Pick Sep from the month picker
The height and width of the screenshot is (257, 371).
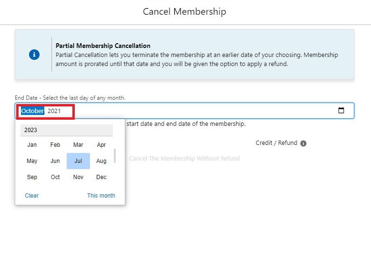32,177
